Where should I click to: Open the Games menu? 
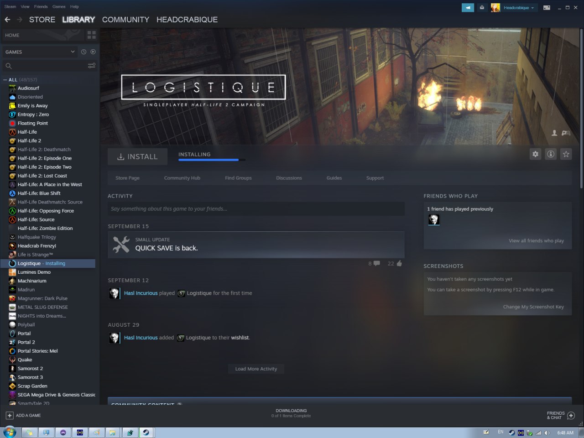click(x=59, y=7)
